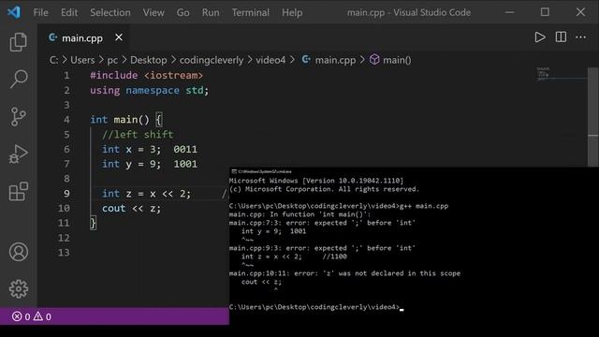Open the Edit menu
Screen dimensions: 599x337
pos(69,12)
